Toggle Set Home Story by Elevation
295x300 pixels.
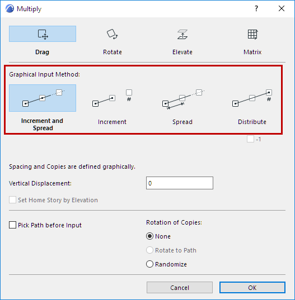(13, 200)
